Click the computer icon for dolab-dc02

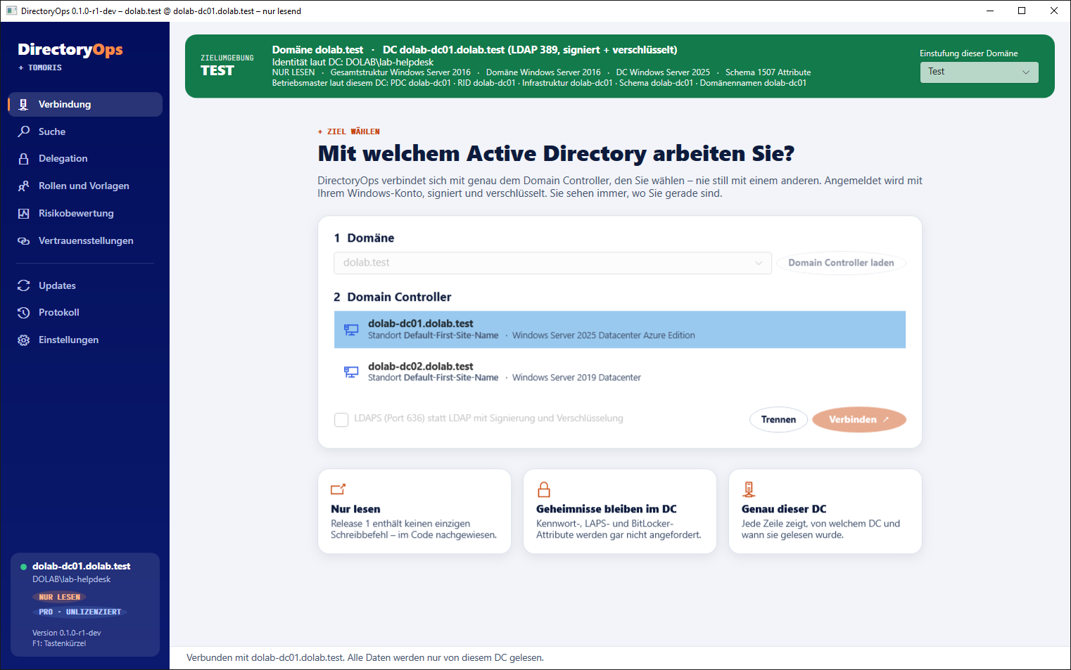350,372
